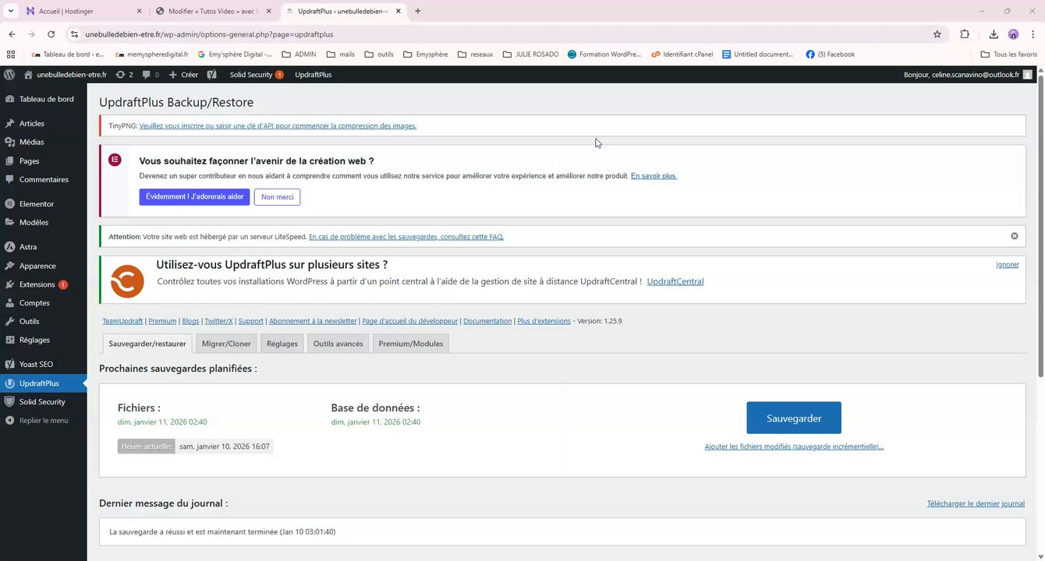Open Abonnement à la newsletter link

(313, 321)
